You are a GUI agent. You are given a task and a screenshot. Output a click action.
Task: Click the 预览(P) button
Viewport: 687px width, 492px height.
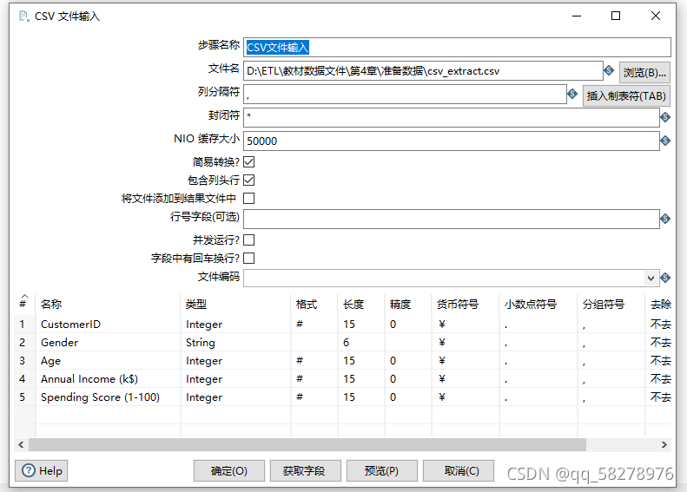tap(381, 471)
